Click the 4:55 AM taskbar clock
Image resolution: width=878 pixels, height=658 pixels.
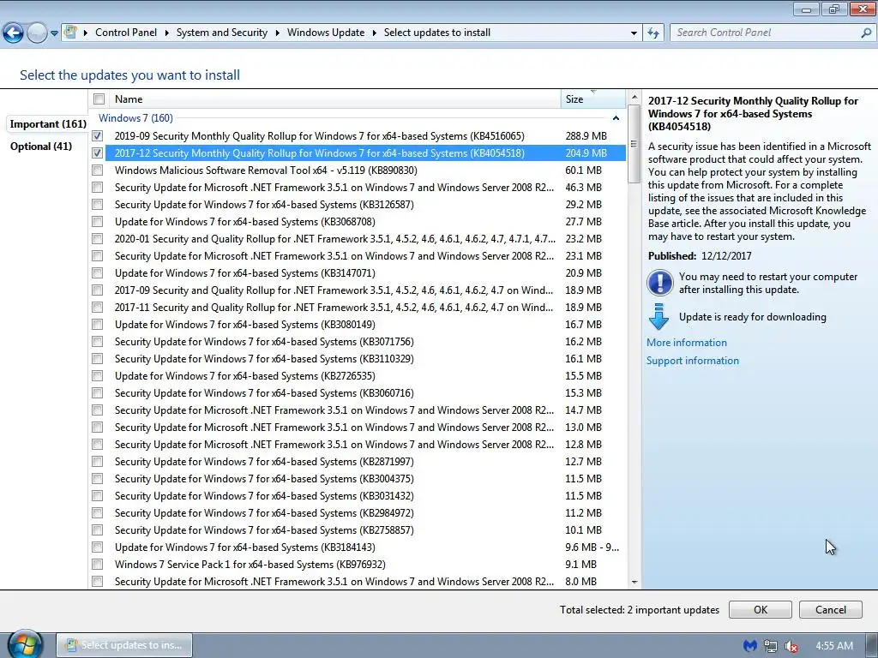pos(833,646)
